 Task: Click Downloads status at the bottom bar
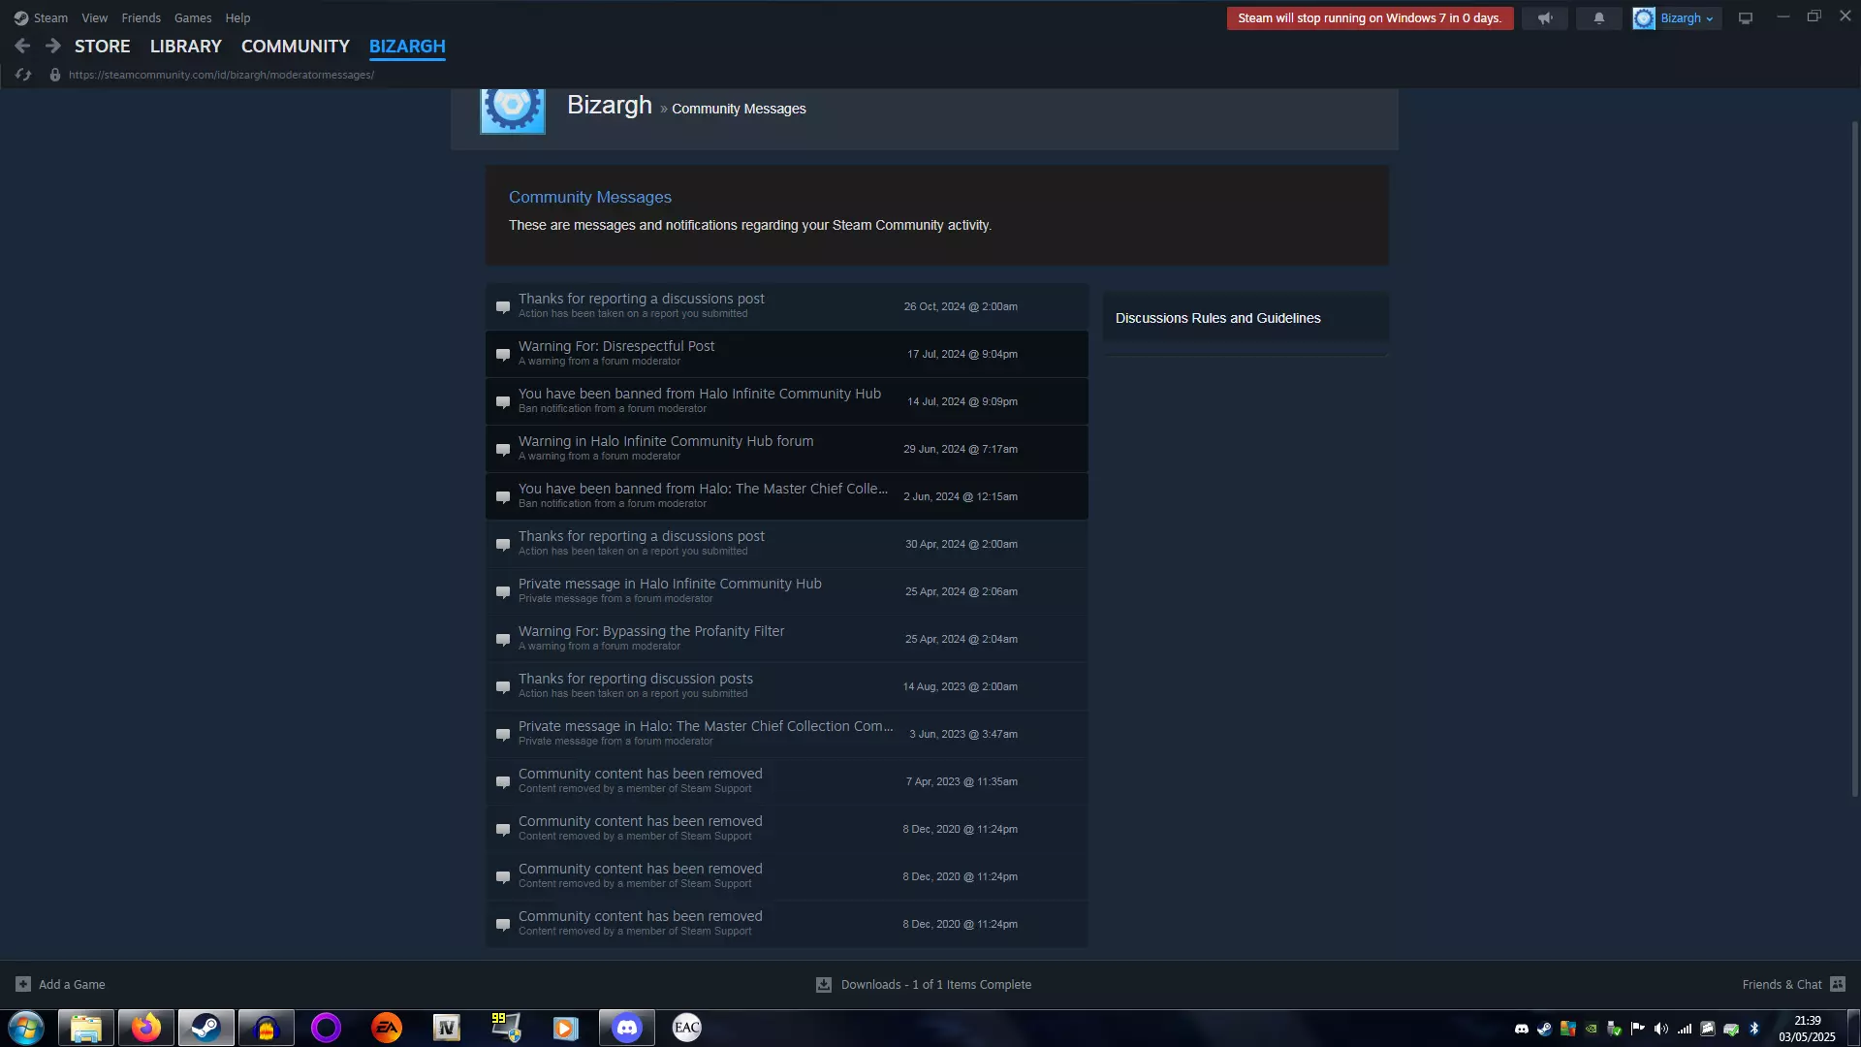pyautogui.click(x=934, y=984)
